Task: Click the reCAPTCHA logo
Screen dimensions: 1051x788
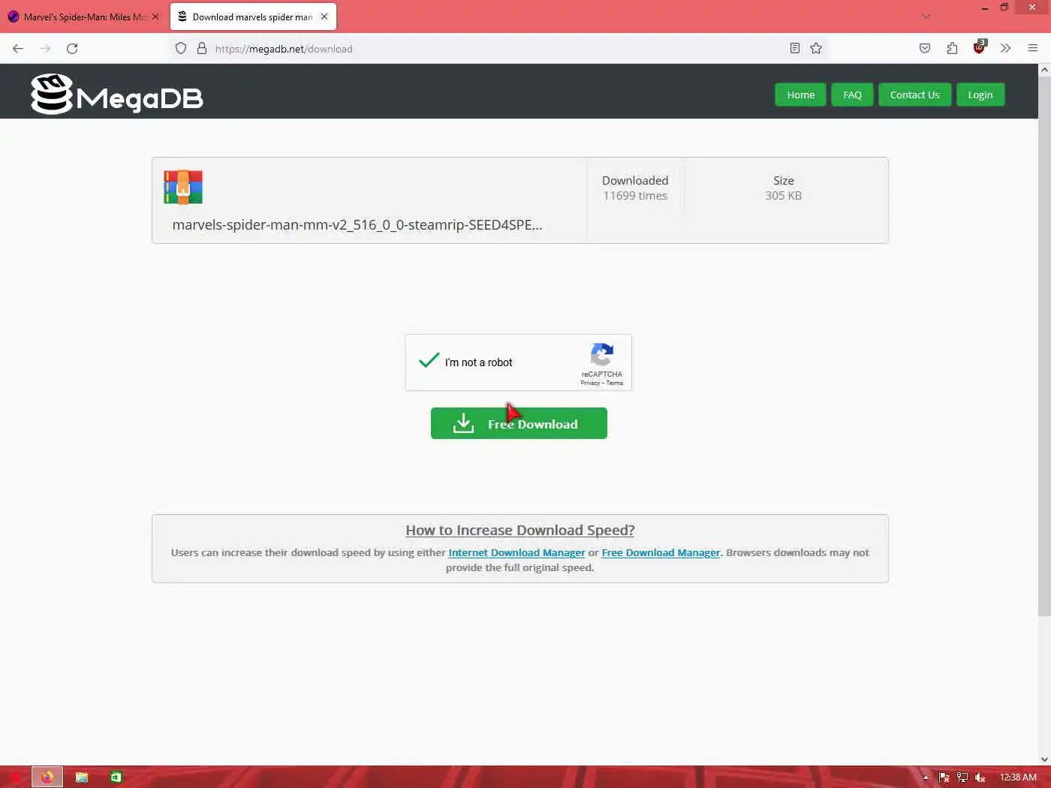Action: [x=602, y=354]
